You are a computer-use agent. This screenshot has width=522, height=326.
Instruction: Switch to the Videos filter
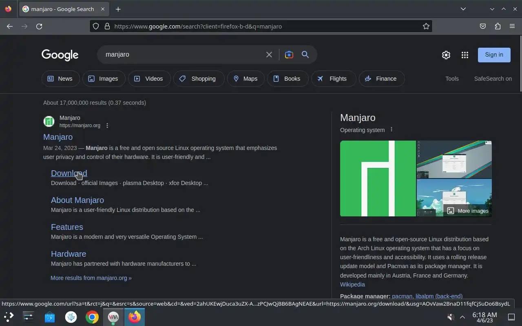(149, 79)
